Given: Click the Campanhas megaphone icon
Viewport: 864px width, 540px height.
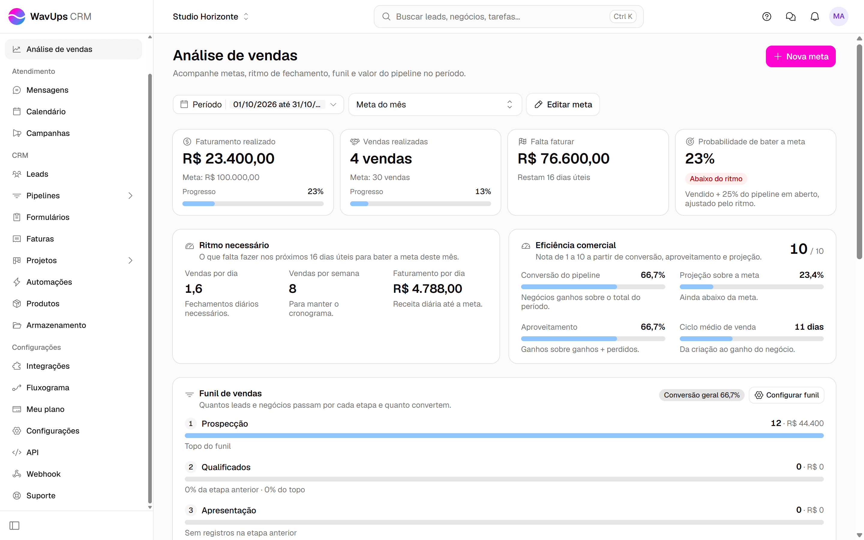Looking at the screenshot, I should coord(17,133).
